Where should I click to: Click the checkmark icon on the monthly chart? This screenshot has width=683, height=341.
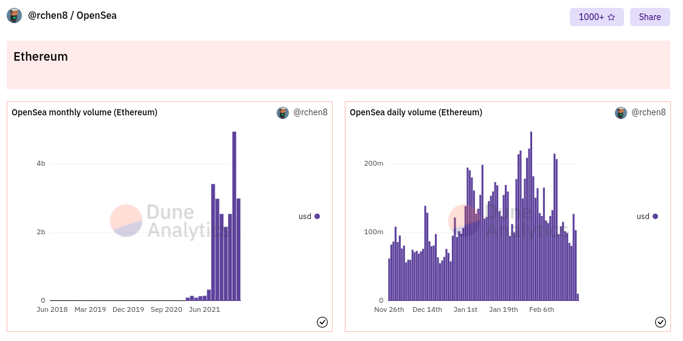322,322
